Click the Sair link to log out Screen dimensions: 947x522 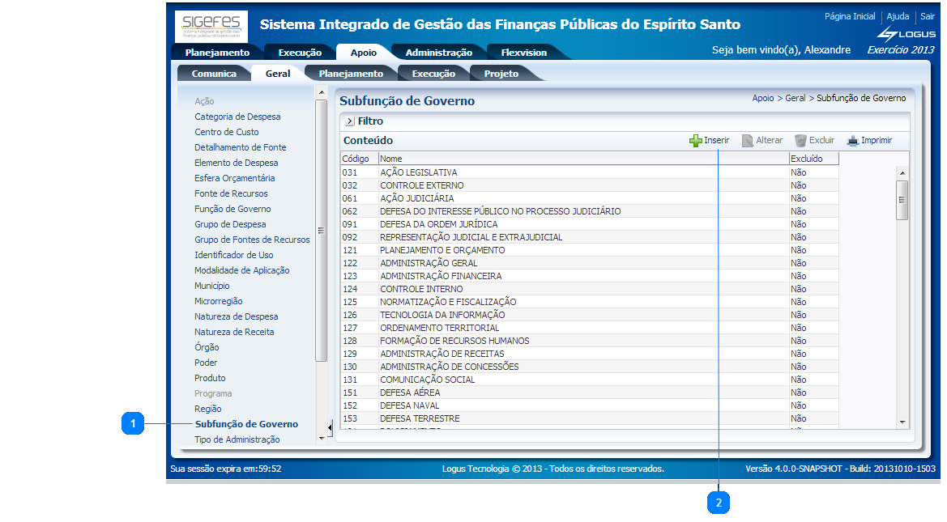(926, 16)
